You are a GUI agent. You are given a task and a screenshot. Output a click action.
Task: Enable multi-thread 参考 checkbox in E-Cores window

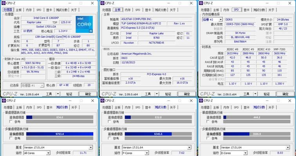point(208,138)
